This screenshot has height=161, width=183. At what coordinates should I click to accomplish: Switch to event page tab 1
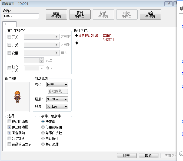point(9,24)
